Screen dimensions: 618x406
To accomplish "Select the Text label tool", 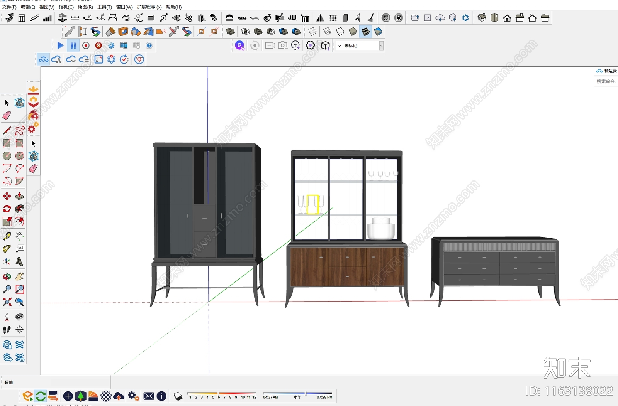I will pyautogui.click(x=19, y=249).
